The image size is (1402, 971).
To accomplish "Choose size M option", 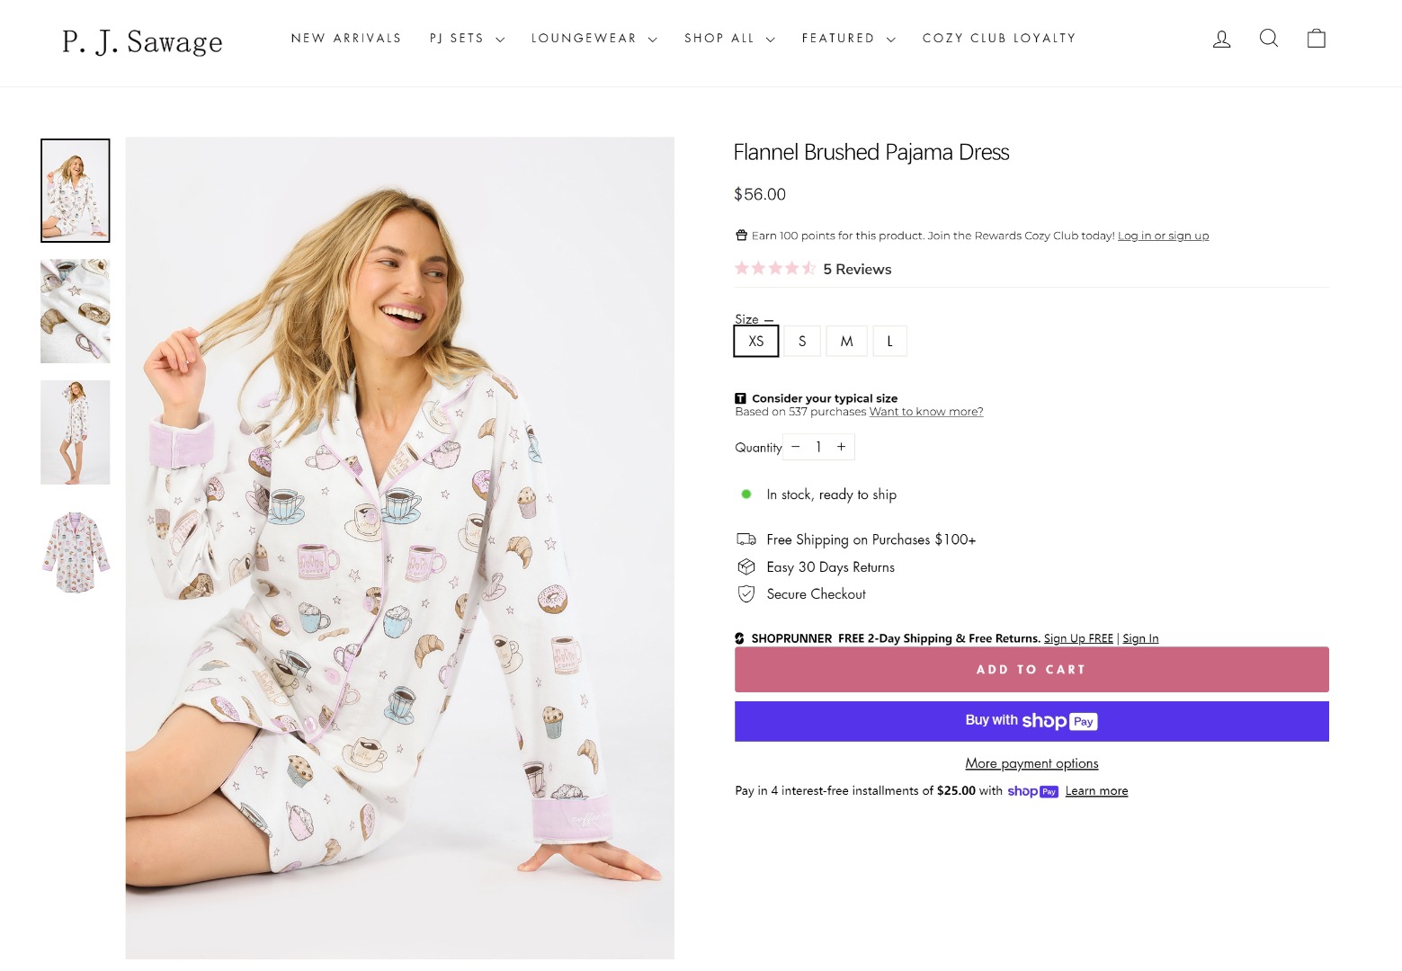I will (x=846, y=342).
